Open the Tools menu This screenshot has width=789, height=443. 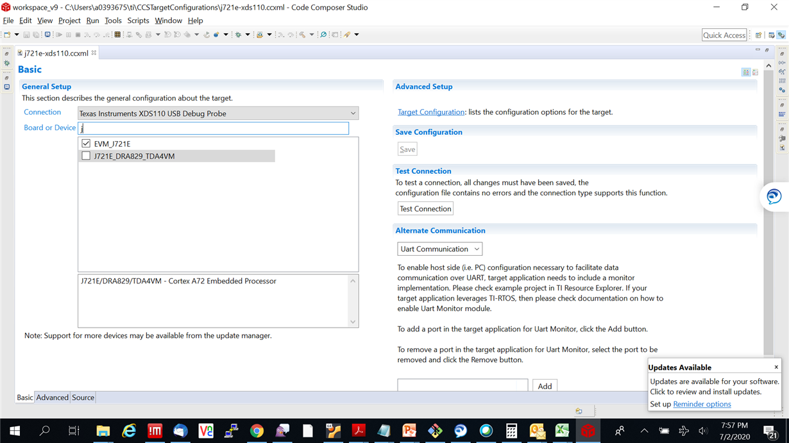click(x=113, y=21)
